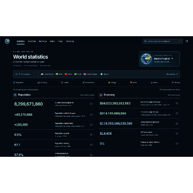This screenshot has height=193, width=193.
Task: Follow the population density 62.1 stat
Action: point(92,145)
